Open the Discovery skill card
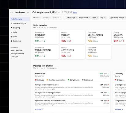The width and height of the screenshot is (126, 113). pos(72,37)
